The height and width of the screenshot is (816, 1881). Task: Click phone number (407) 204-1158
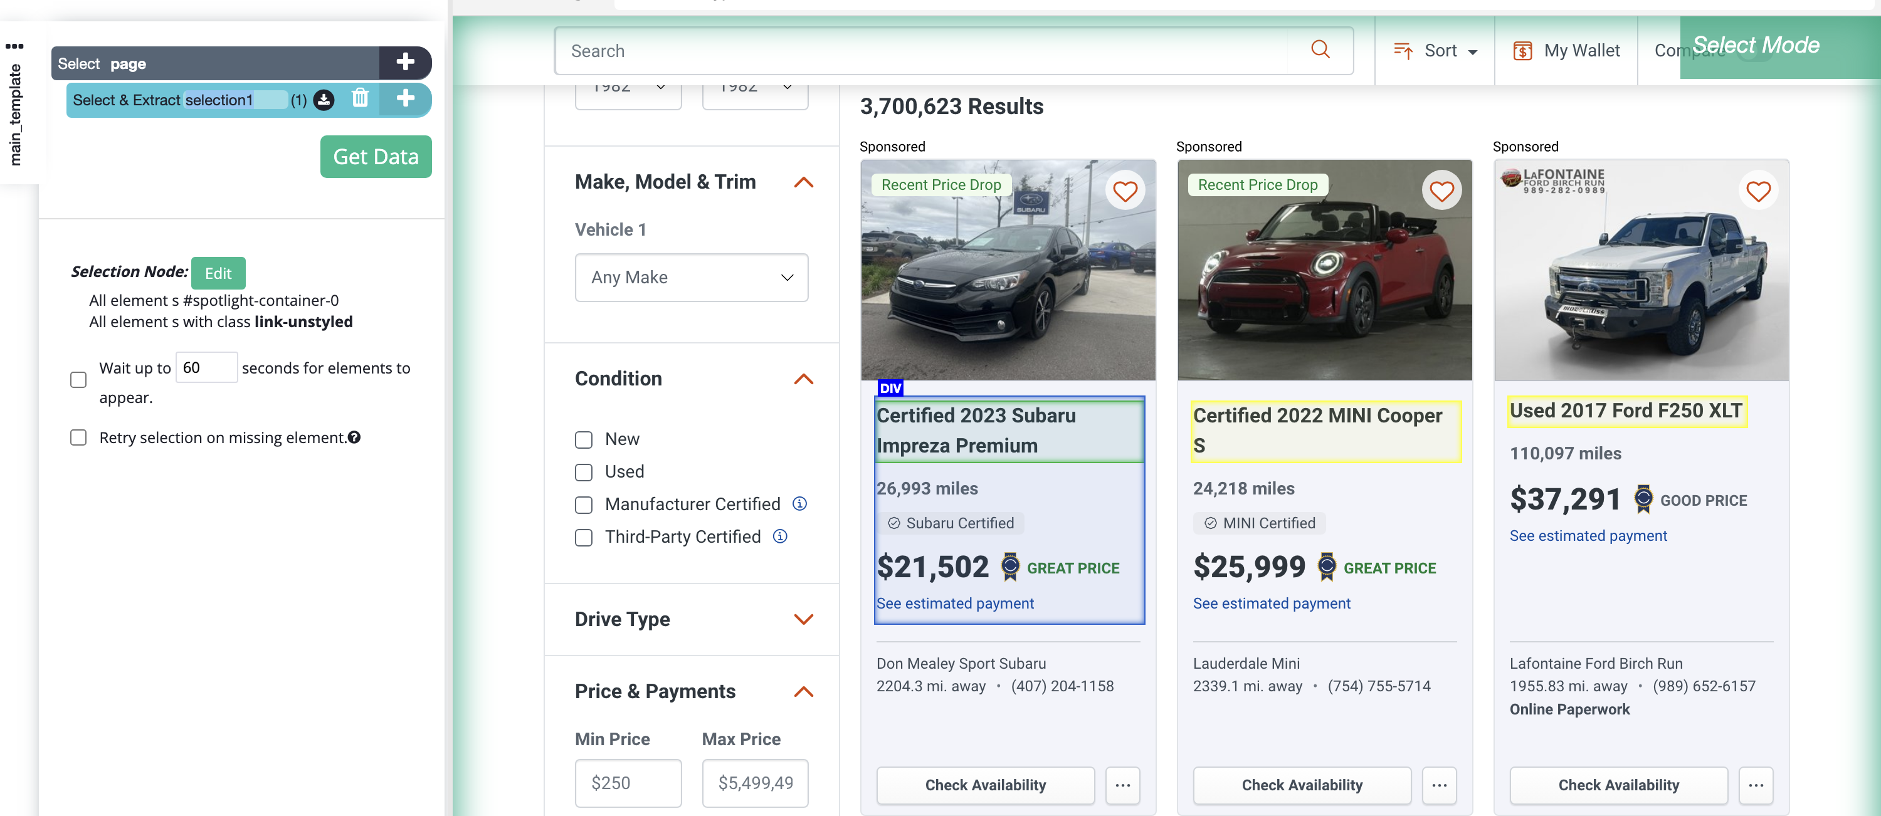coord(1062,686)
